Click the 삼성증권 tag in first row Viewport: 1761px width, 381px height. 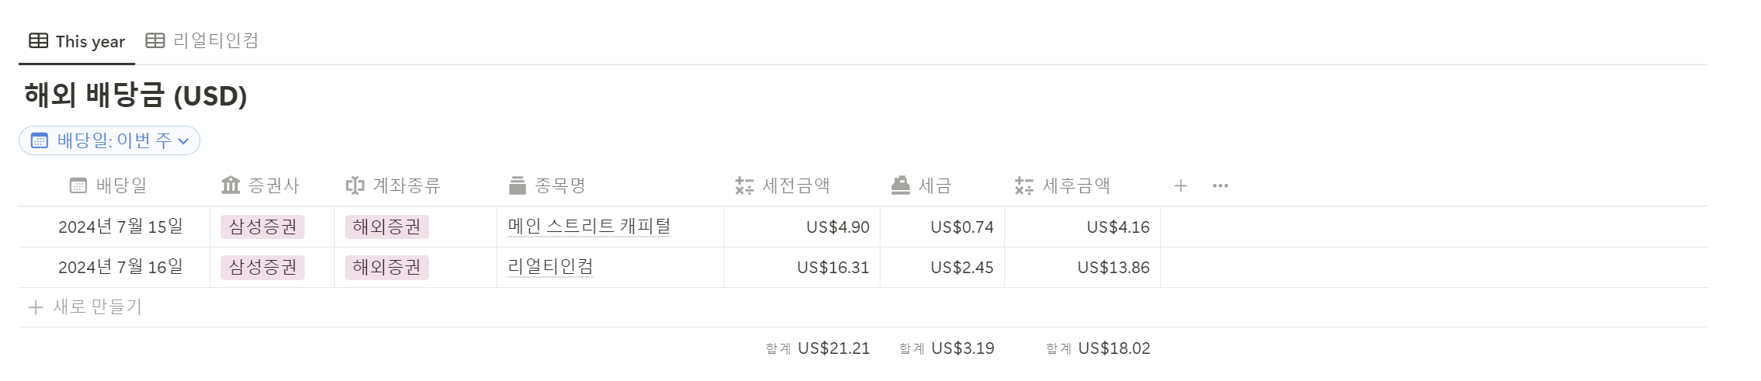[x=263, y=227]
